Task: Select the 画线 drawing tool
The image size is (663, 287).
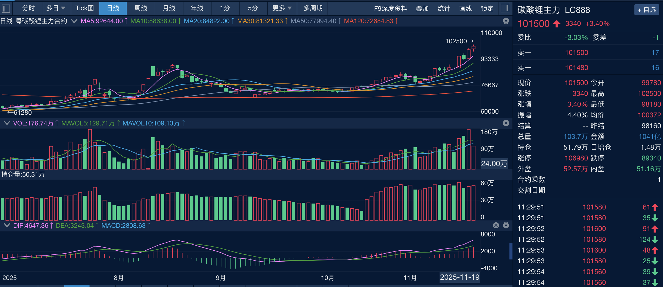Action: [x=465, y=8]
